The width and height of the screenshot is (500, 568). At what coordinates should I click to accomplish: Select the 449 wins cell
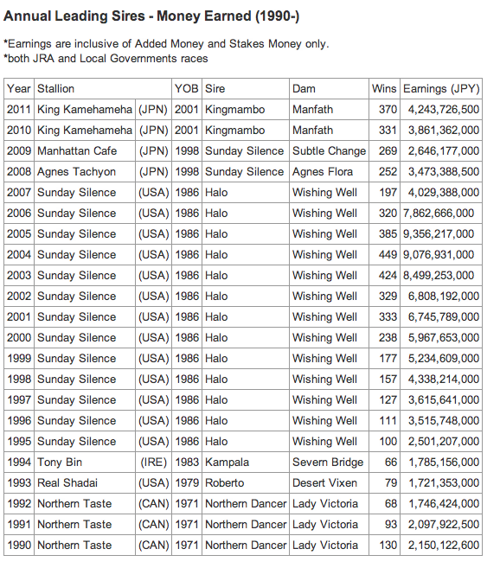click(384, 255)
